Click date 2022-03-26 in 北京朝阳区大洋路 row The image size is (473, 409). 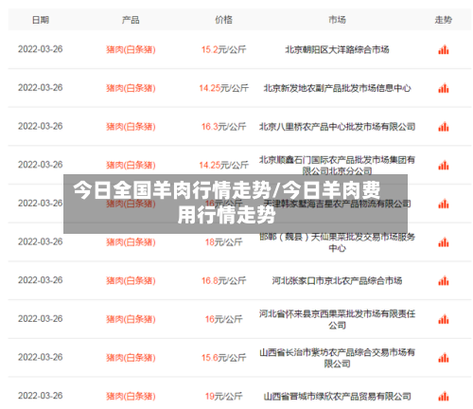[x=41, y=49]
